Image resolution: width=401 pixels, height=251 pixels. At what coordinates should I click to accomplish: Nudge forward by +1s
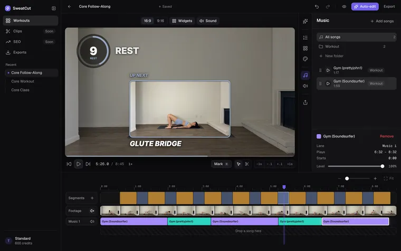290,164
